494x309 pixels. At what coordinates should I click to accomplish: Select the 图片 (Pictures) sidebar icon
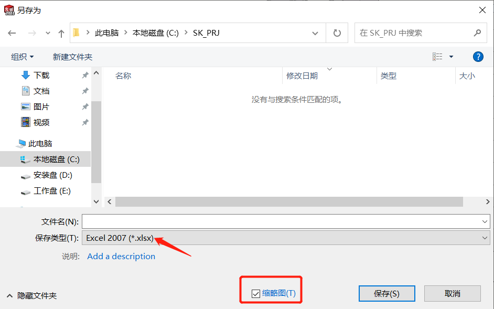27,106
